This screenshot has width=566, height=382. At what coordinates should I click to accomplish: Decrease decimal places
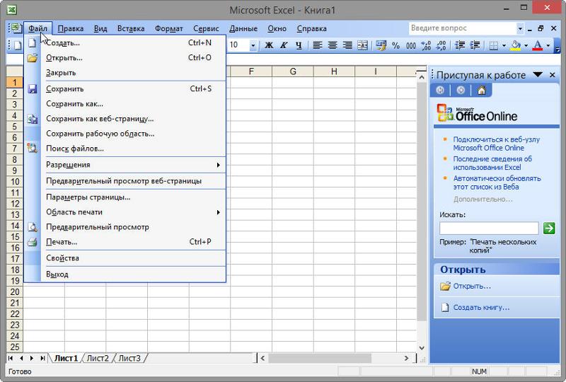click(x=441, y=45)
